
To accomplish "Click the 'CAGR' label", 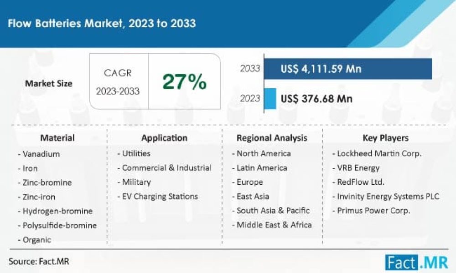I will tap(118, 73).
